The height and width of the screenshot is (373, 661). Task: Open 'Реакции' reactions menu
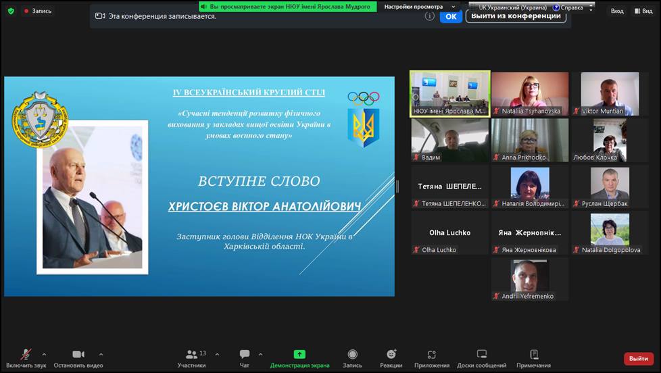point(391,359)
